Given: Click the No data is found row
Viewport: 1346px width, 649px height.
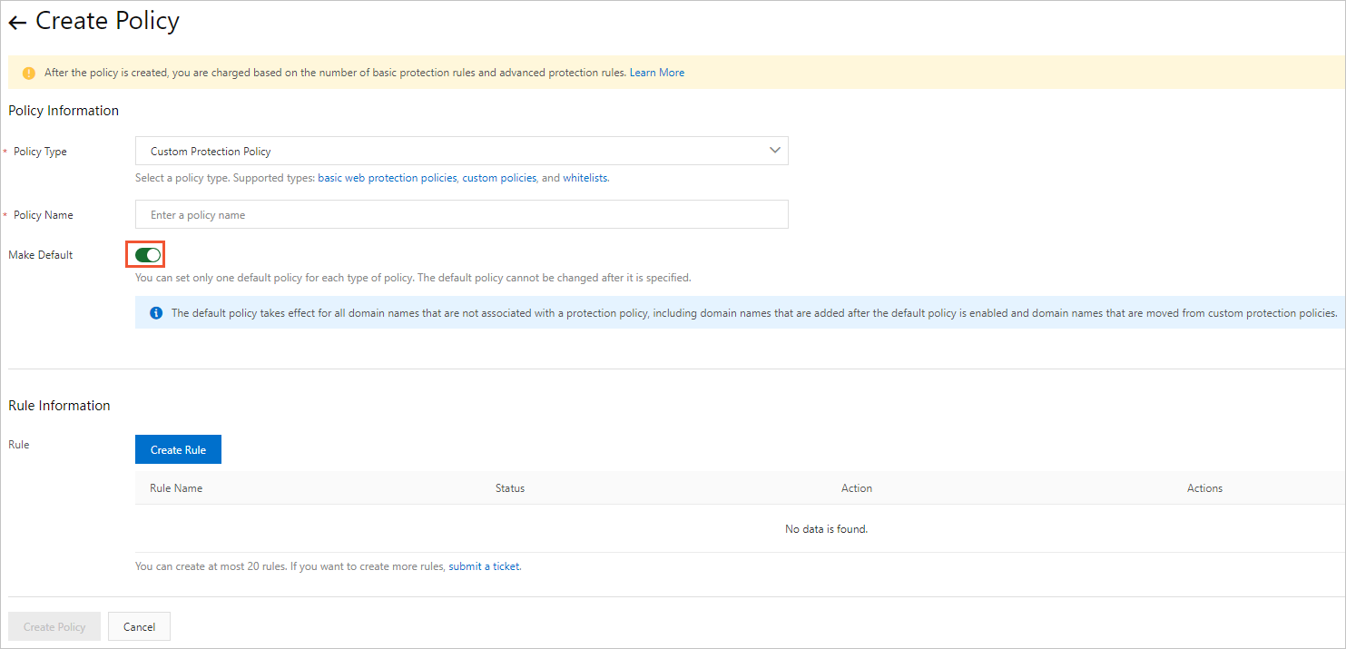Looking at the screenshot, I should click(x=826, y=529).
